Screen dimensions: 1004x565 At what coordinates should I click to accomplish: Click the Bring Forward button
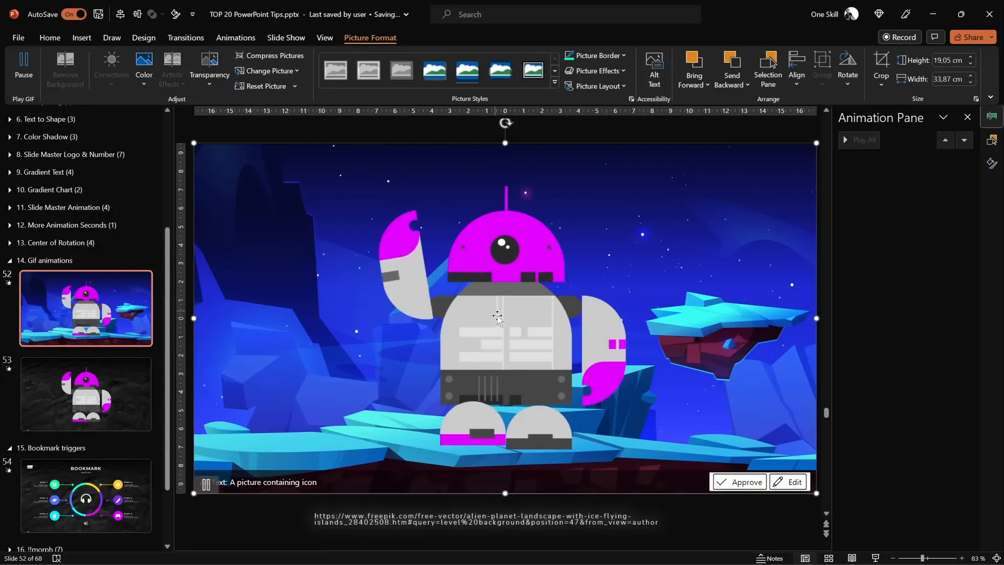pyautogui.click(x=693, y=70)
